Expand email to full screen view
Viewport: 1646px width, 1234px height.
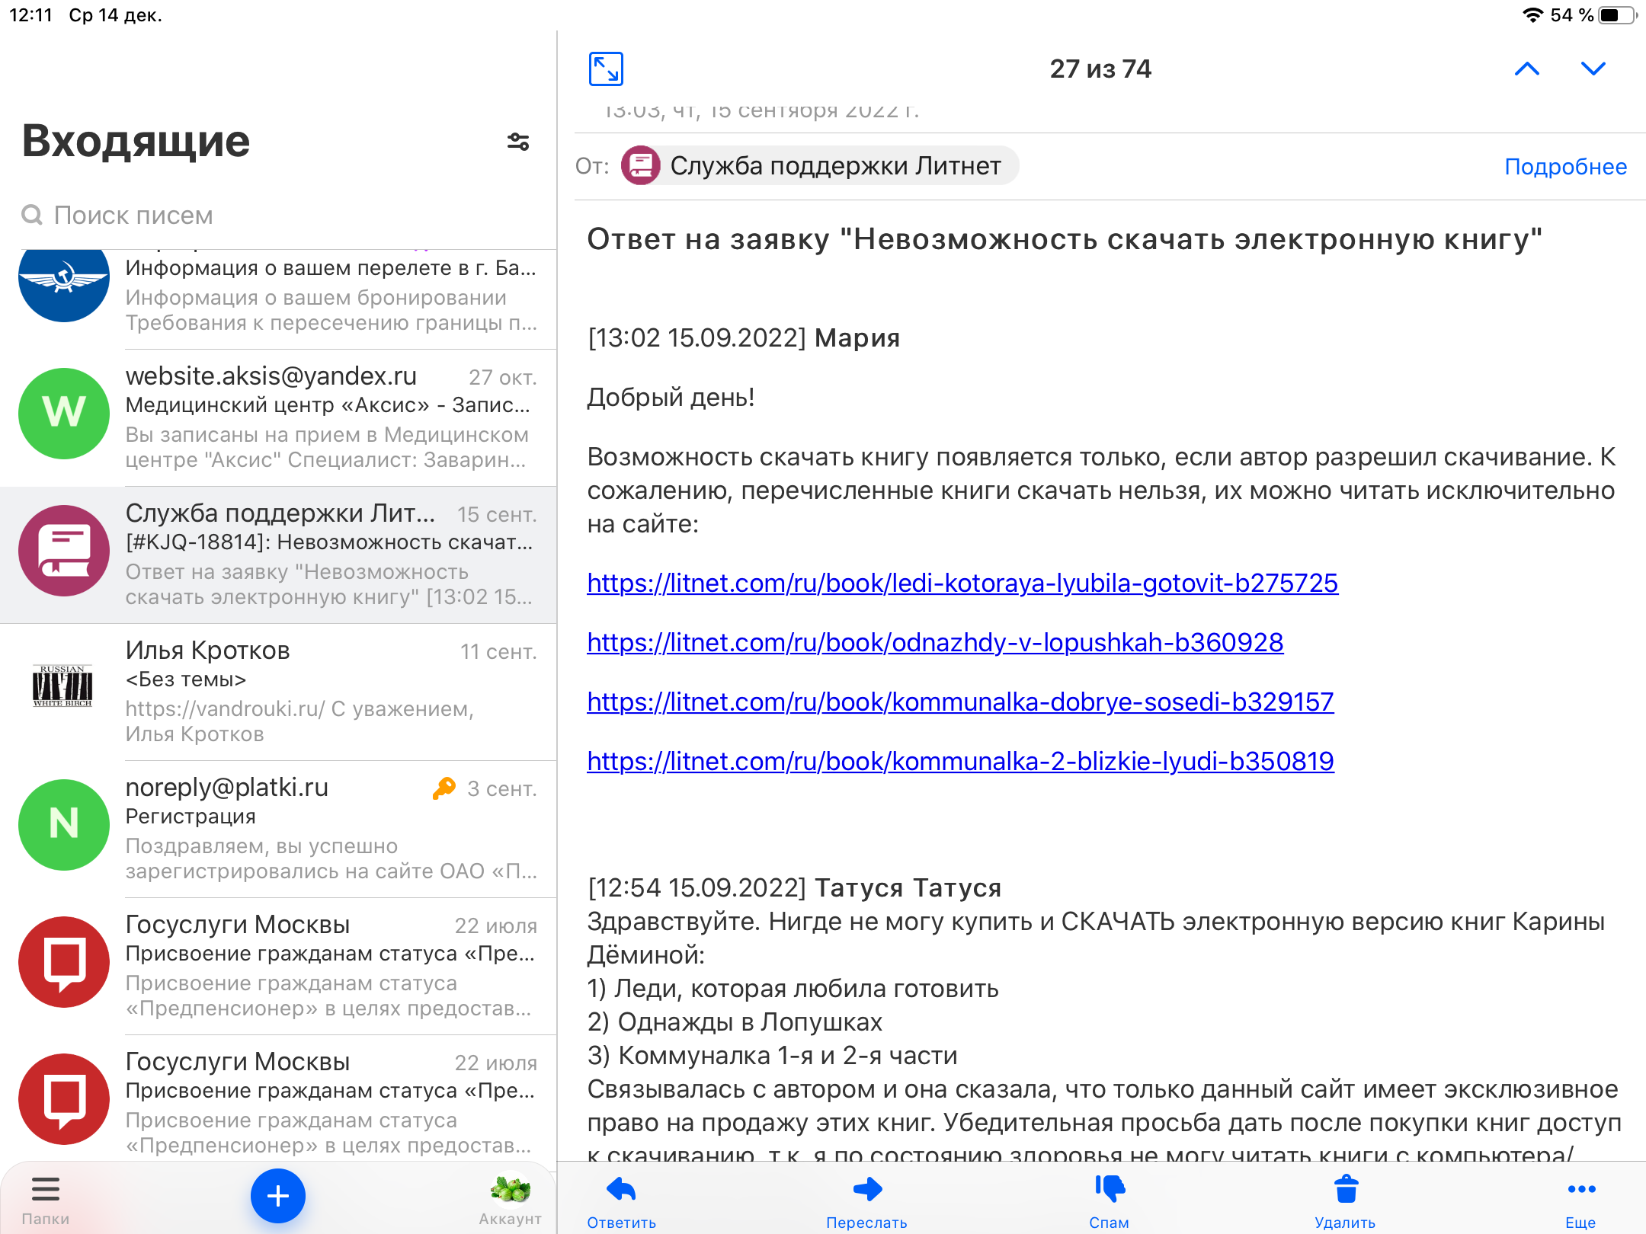pos(606,69)
